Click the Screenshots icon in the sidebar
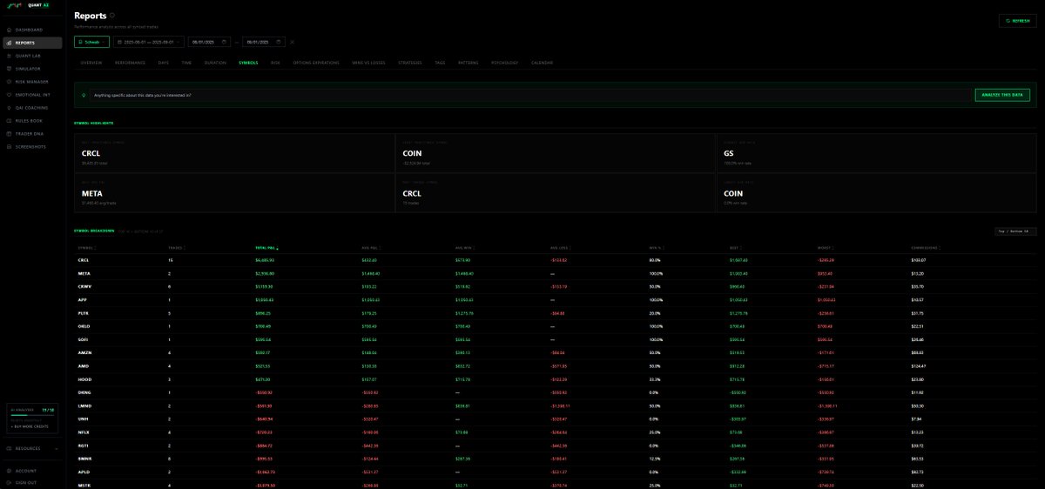The image size is (1045, 489). point(9,147)
